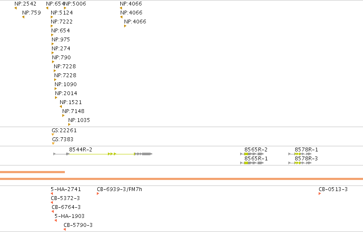This screenshot has width=363, height=232.
Task: Select the full-width orange segment bar
Action: click(x=182, y=179)
